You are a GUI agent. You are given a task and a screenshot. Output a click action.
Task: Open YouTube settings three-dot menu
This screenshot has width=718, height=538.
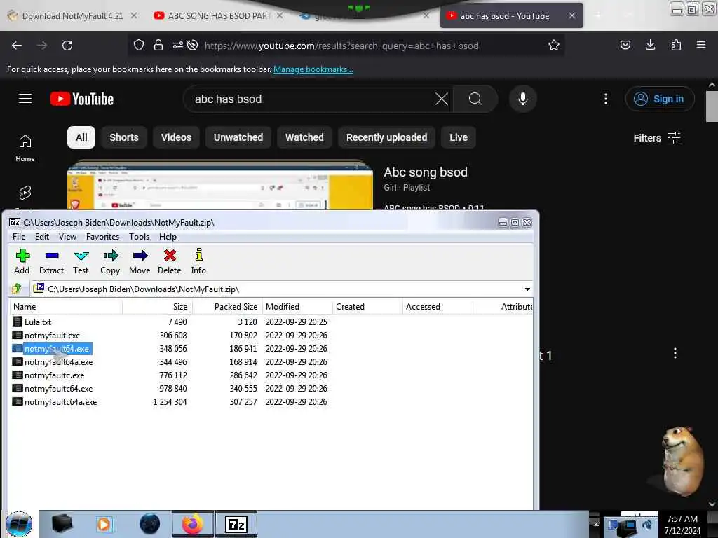click(x=606, y=99)
